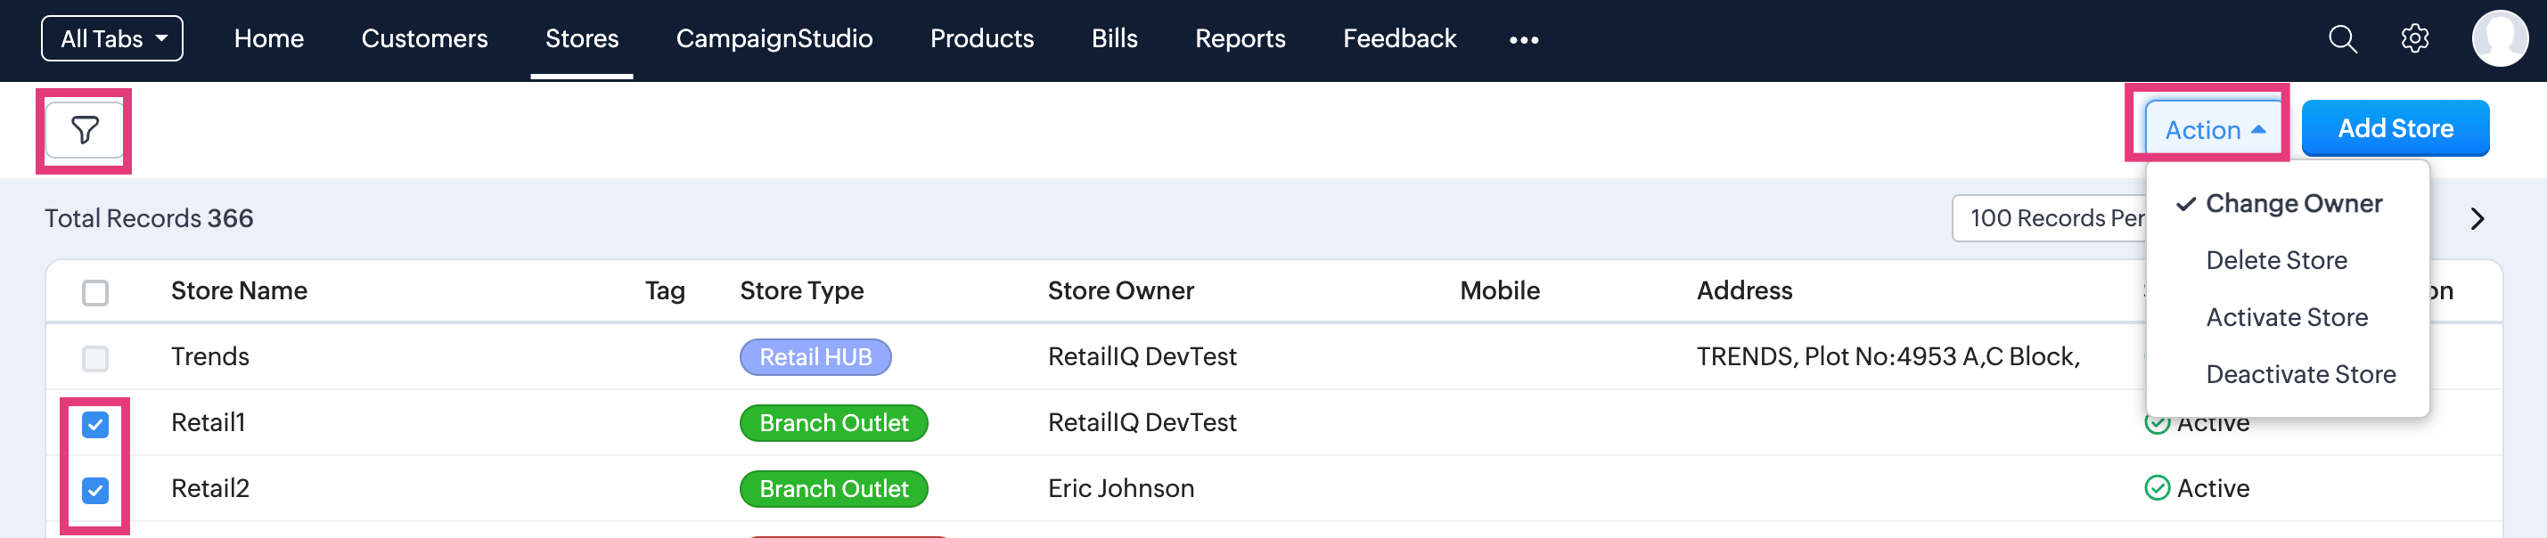Switch to the Feedback tab
The width and height of the screenshot is (2547, 538).
pos(1399,38)
